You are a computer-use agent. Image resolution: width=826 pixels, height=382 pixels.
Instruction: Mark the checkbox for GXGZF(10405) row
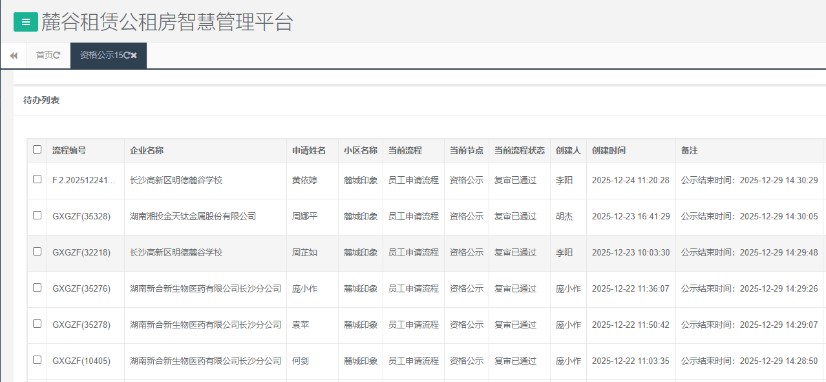pos(37,360)
